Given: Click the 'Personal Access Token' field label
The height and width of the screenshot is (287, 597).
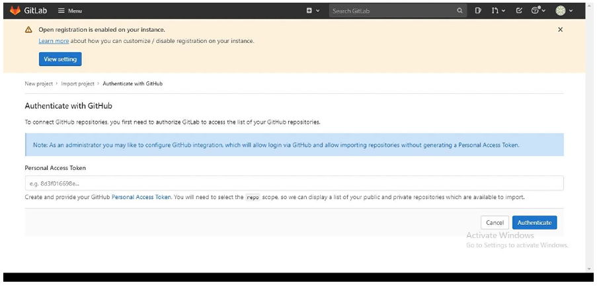Looking at the screenshot, I should point(56,168).
